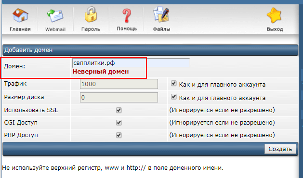
Task: Focus the Домен input field
Action: (131, 63)
